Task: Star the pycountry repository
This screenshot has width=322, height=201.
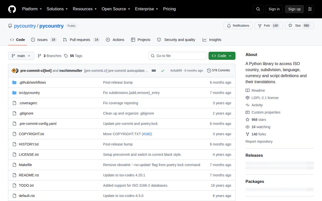Action: 299,26
